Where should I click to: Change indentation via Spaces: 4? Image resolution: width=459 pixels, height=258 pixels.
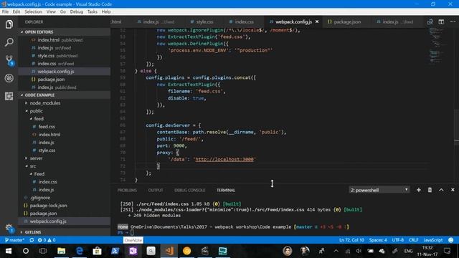pyautogui.click(x=378, y=240)
